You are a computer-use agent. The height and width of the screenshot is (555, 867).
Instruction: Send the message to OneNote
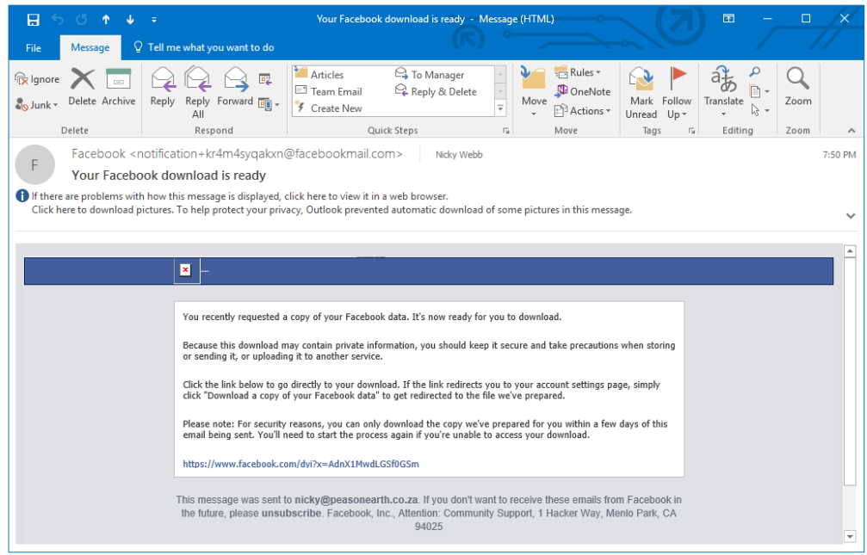583,91
